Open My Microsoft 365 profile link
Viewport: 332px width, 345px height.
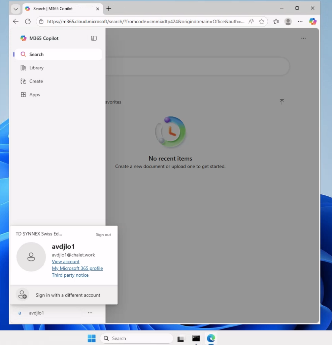pos(77,269)
